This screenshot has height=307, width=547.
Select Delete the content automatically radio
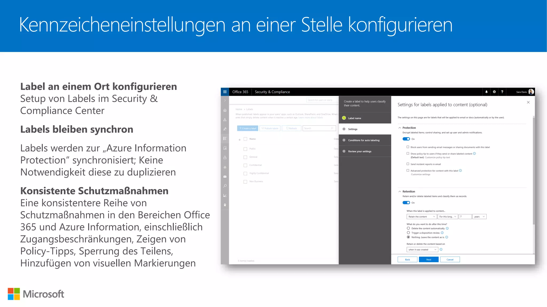click(x=408, y=228)
